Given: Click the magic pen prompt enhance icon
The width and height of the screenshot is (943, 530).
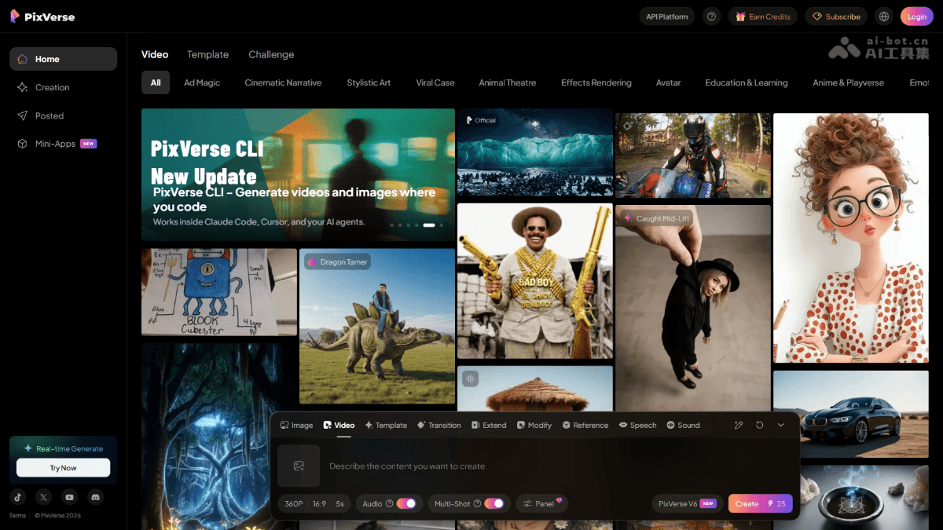Looking at the screenshot, I should coord(739,425).
